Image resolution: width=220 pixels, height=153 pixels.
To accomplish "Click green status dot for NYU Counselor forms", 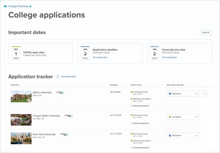I will pos(132,134).
